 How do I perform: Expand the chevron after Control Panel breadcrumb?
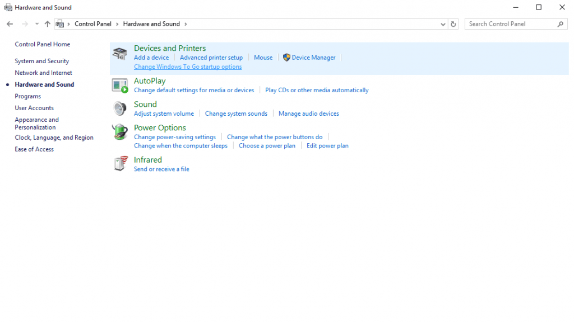point(117,24)
